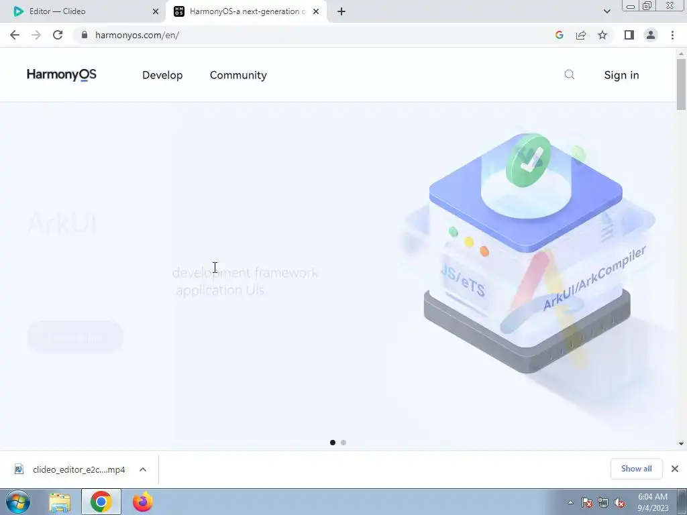Switch to the Editor — Clideo tab
Viewport: 687px width, 515px height.
83,11
